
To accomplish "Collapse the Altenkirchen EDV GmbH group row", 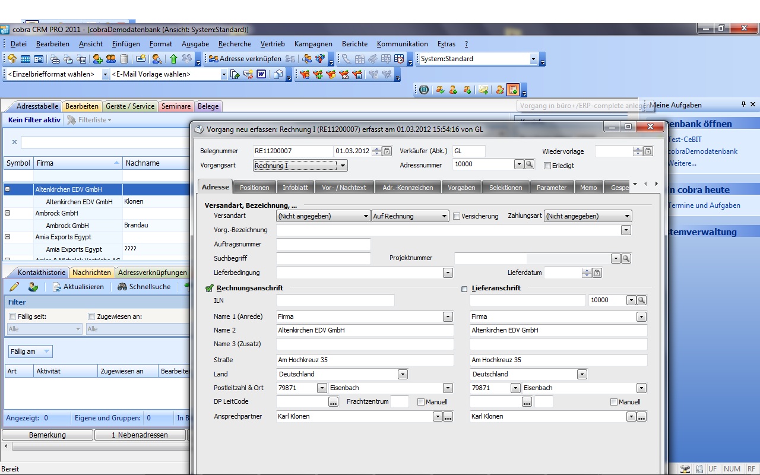I will (x=8, y=189).
